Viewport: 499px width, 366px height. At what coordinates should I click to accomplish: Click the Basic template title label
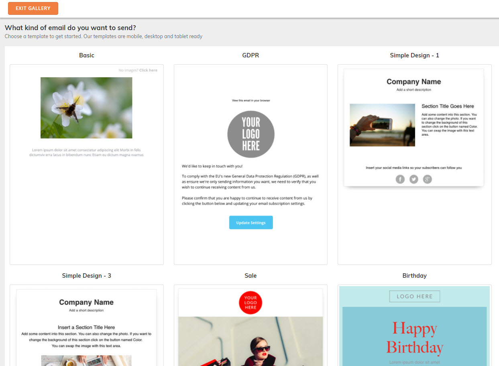click(x=87, y=55)
